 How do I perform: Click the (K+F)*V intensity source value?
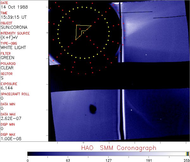[x=11, y=38]
